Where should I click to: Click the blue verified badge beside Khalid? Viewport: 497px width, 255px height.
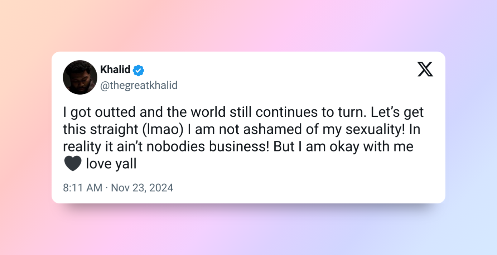pyautogui.click(x=138, y=70)
